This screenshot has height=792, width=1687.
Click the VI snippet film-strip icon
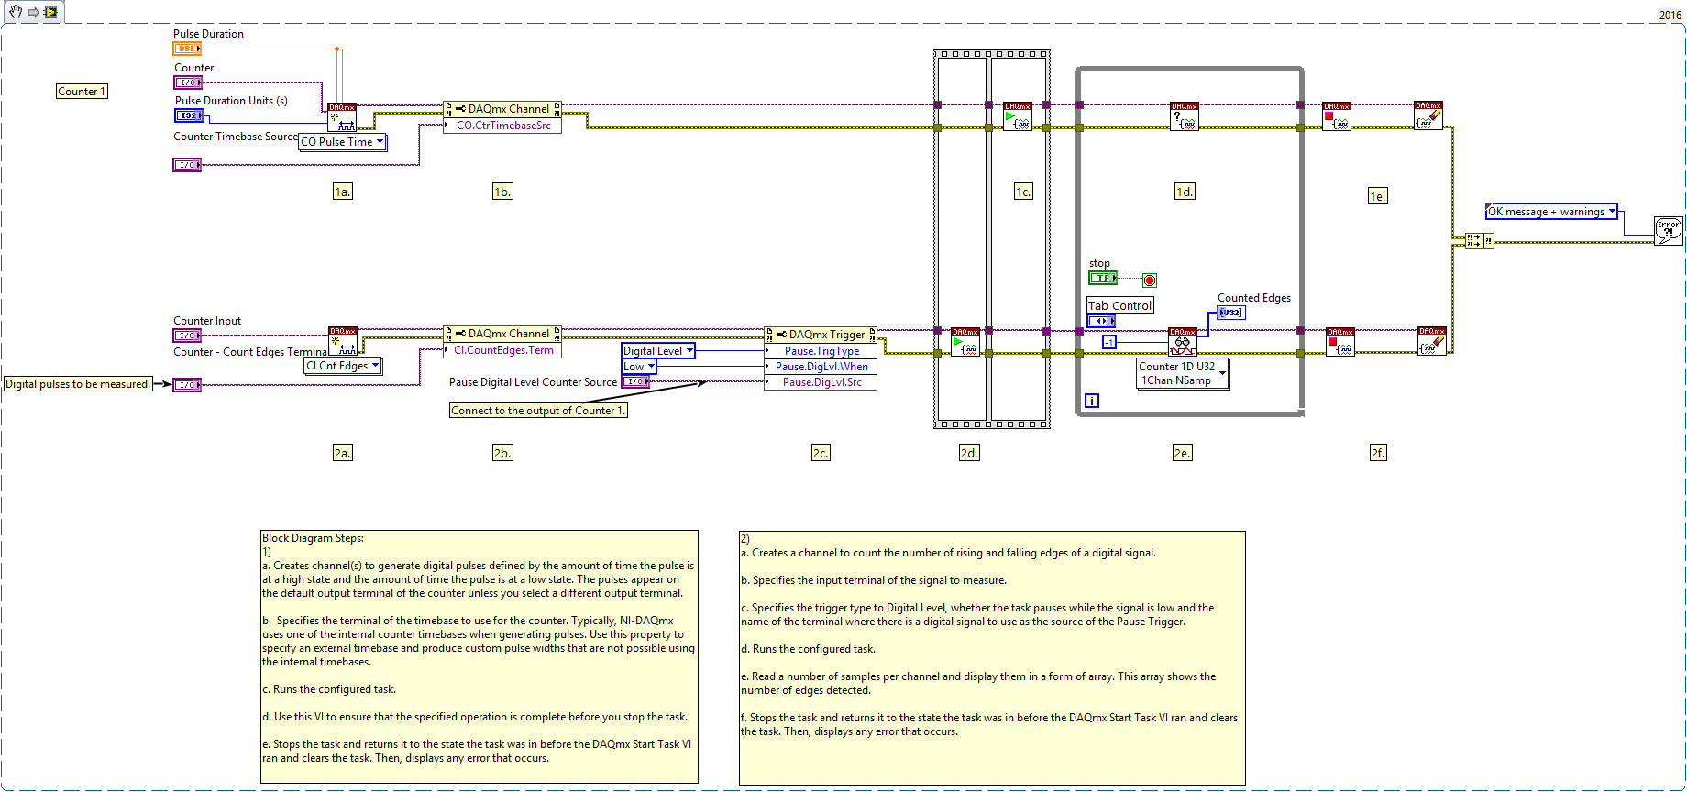(x=50, y=12)
